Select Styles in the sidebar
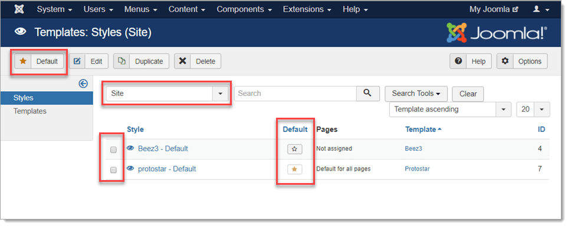Screen dimensions: 568x226 point(47,98)
